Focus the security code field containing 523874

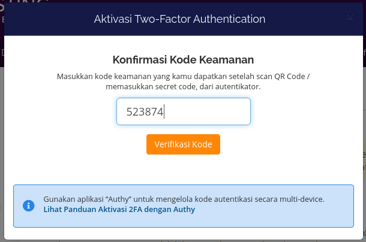(184, 111)
